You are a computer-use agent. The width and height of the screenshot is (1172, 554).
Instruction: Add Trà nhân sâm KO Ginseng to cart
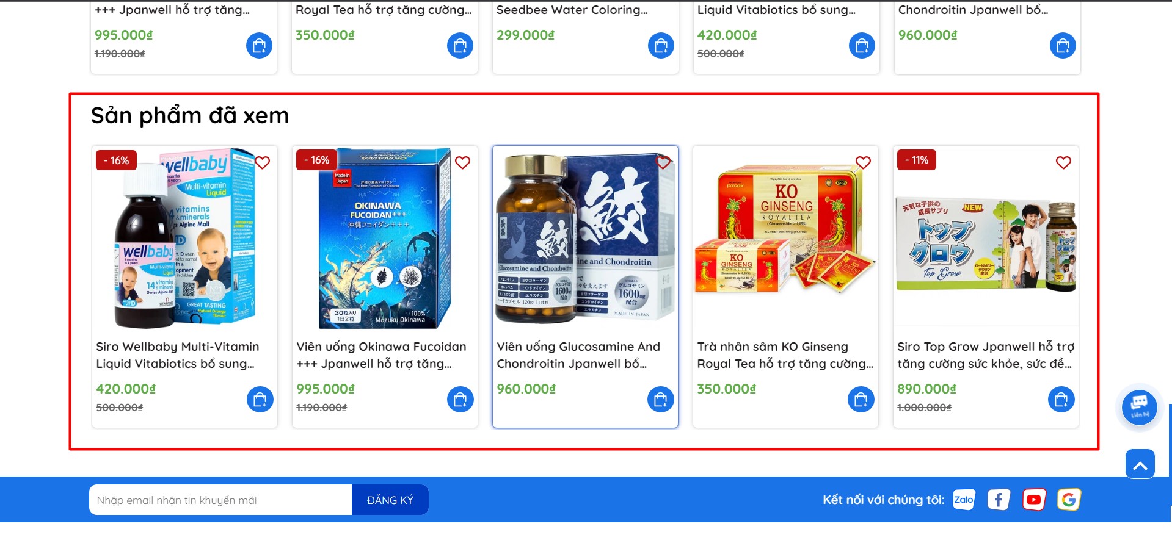tap(861, 400)
